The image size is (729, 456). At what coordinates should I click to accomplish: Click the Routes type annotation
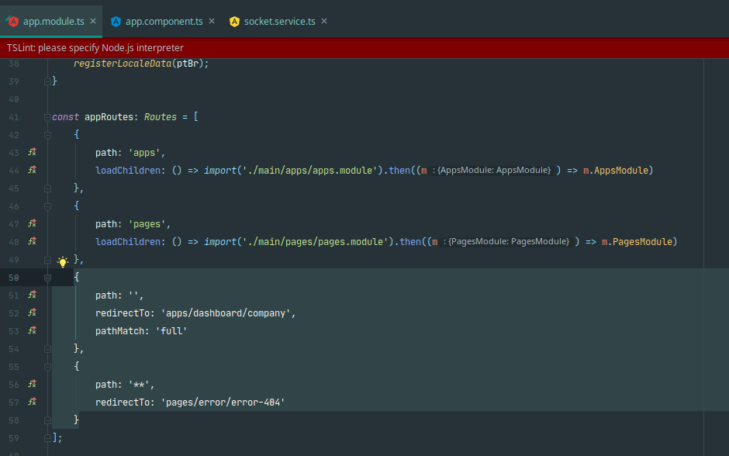(x=161, y=117)
